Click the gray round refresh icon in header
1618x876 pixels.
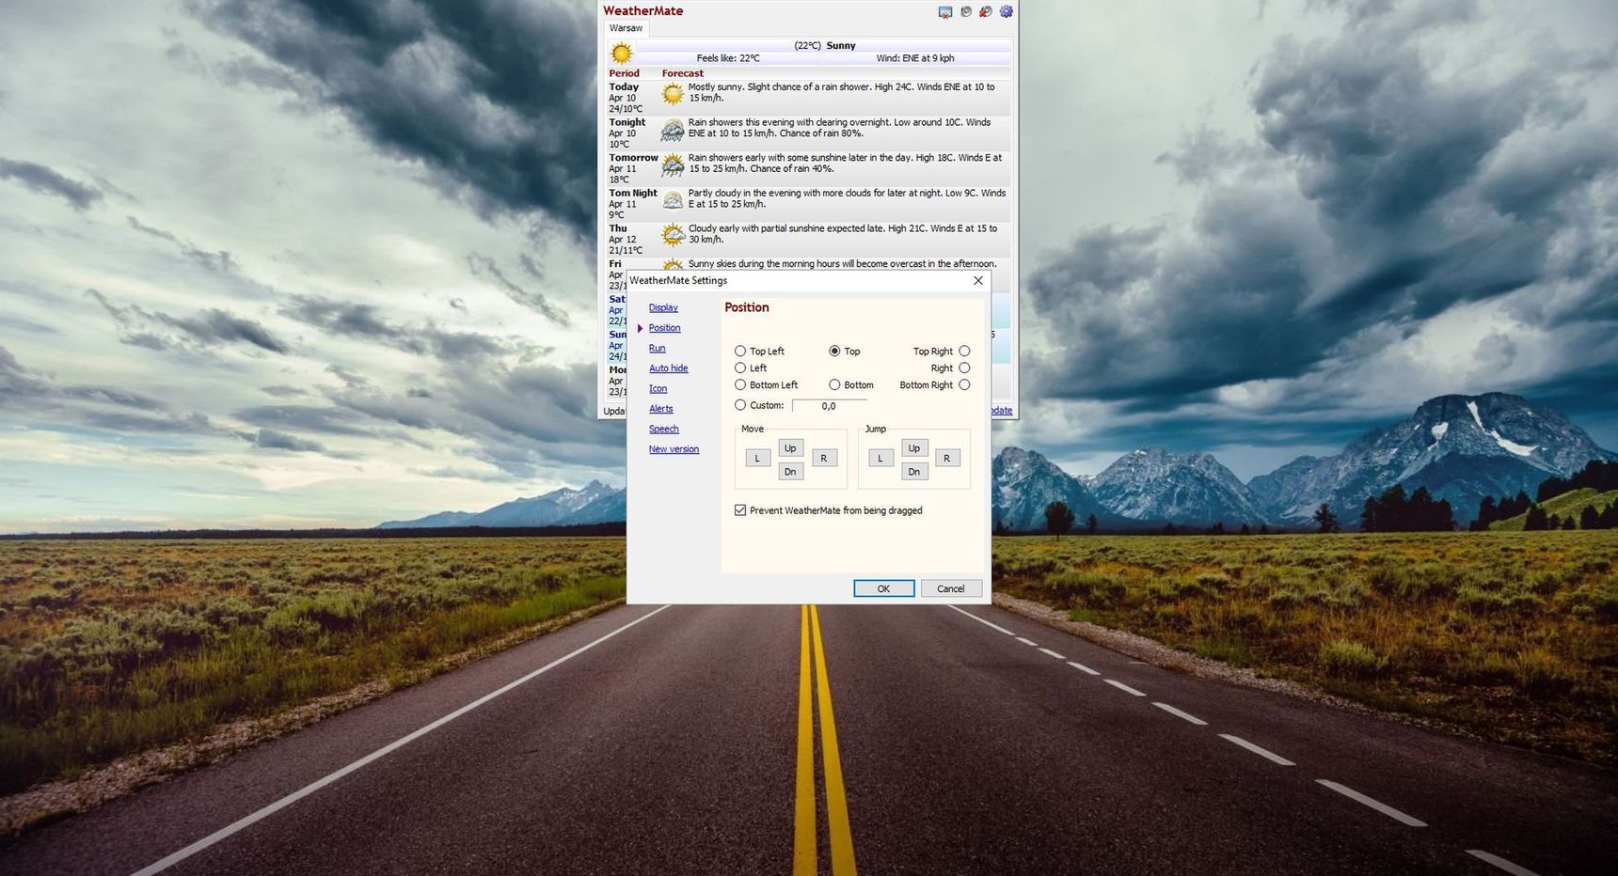(965, 11)
